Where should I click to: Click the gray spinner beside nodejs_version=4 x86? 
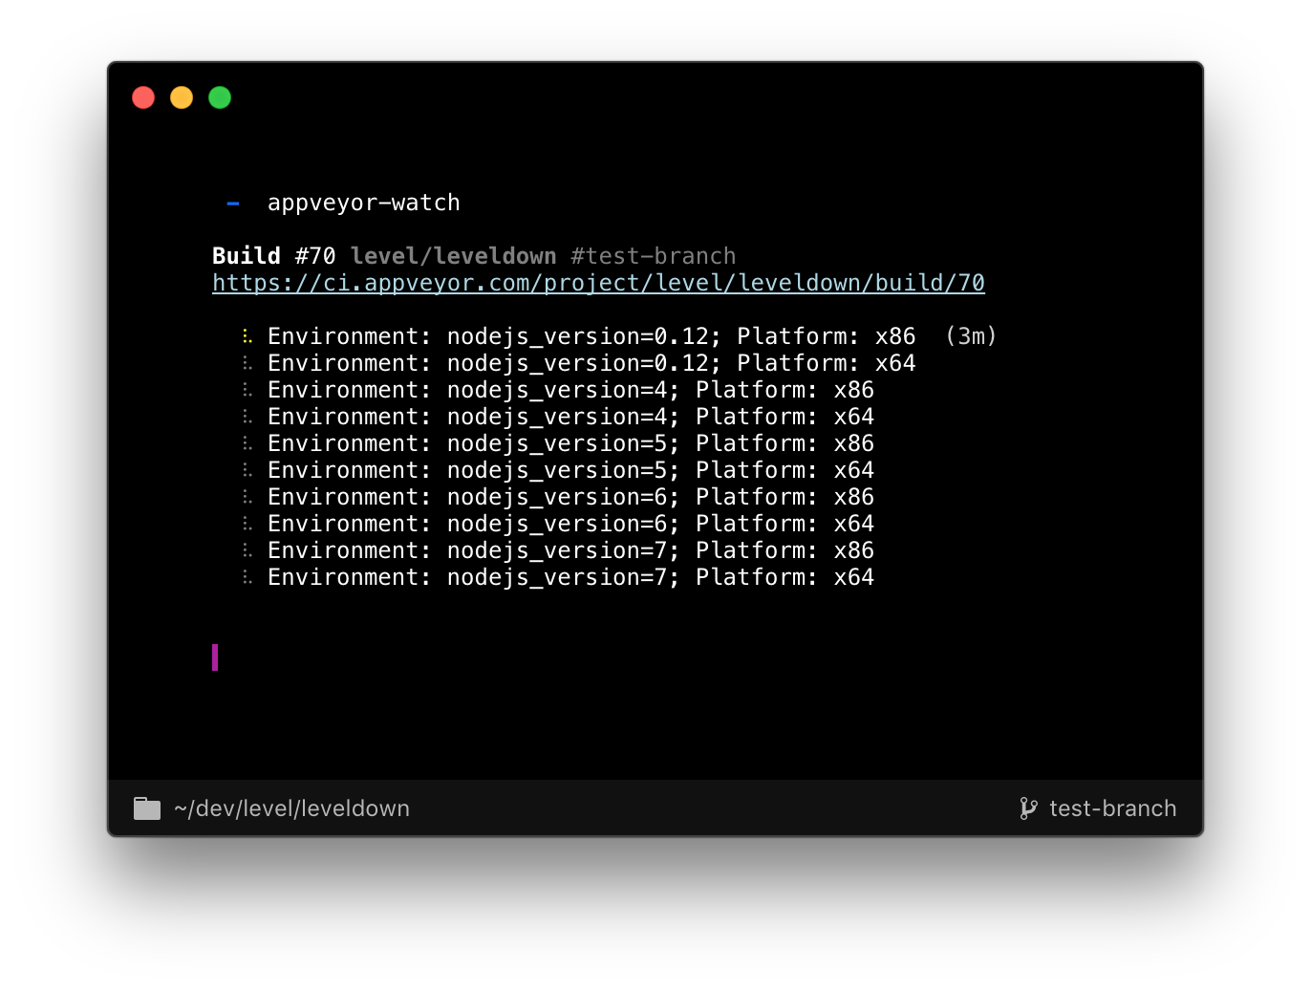[247, 390]
